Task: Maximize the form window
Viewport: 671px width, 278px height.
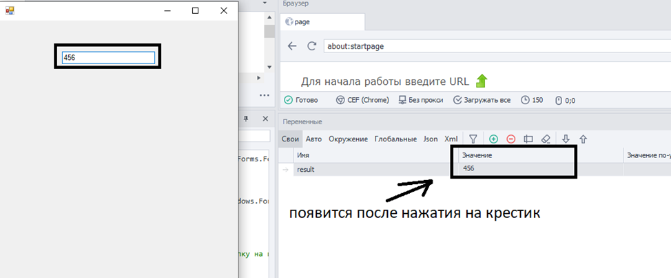Action: pyautogui.click(x=195, y=11)
